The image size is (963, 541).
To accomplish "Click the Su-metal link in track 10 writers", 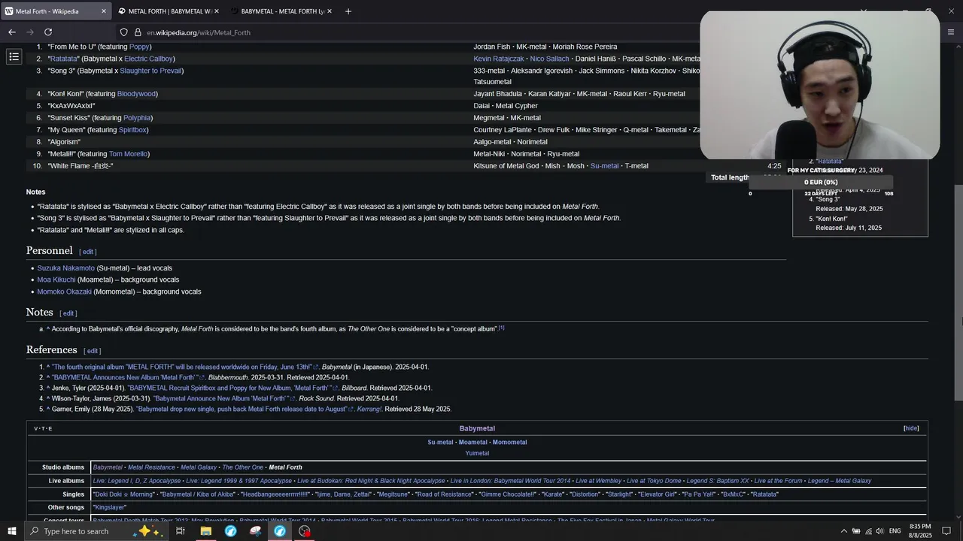I will (x=604, y=166).
